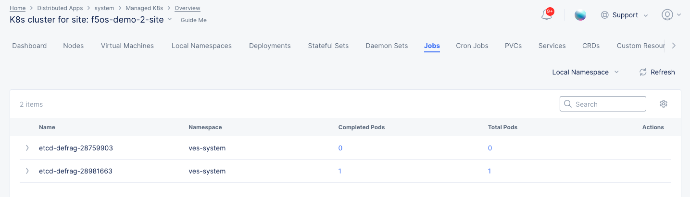This screenshot has width=690, height=197.
Task: Open the Virtual Machines tab
Action: click(127, 46)
